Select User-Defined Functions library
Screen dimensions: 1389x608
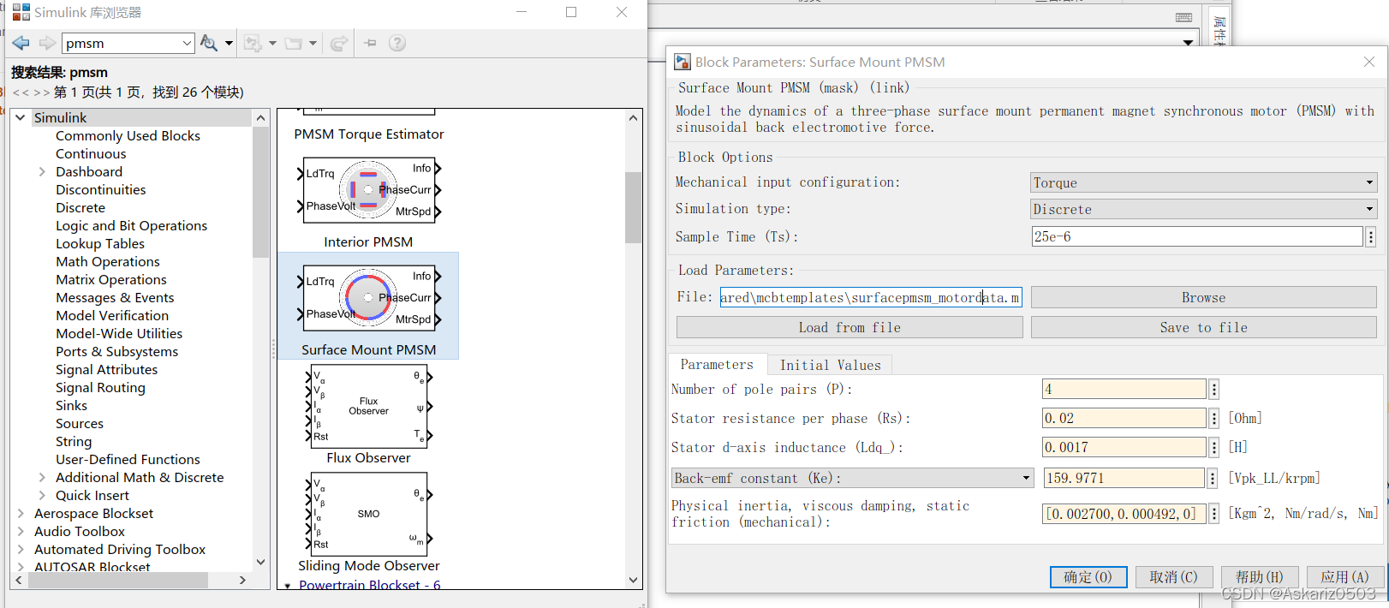[128, 459]
